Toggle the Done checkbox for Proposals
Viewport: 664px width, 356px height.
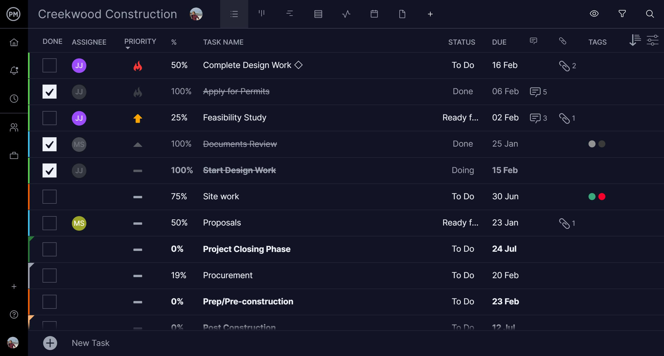50,223
